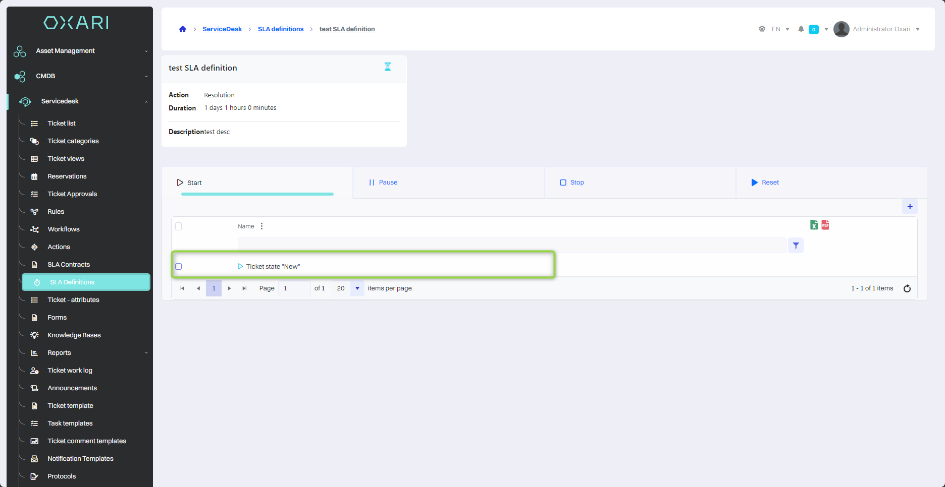This screenshot has width=945, height=487.
Task: Export table to PDF file
Action: tap(825, 225)
